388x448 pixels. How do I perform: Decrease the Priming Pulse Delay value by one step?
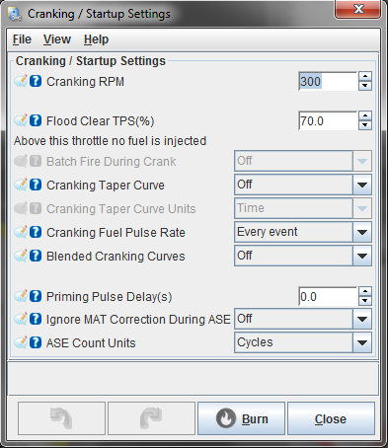(x=365, y=301)
